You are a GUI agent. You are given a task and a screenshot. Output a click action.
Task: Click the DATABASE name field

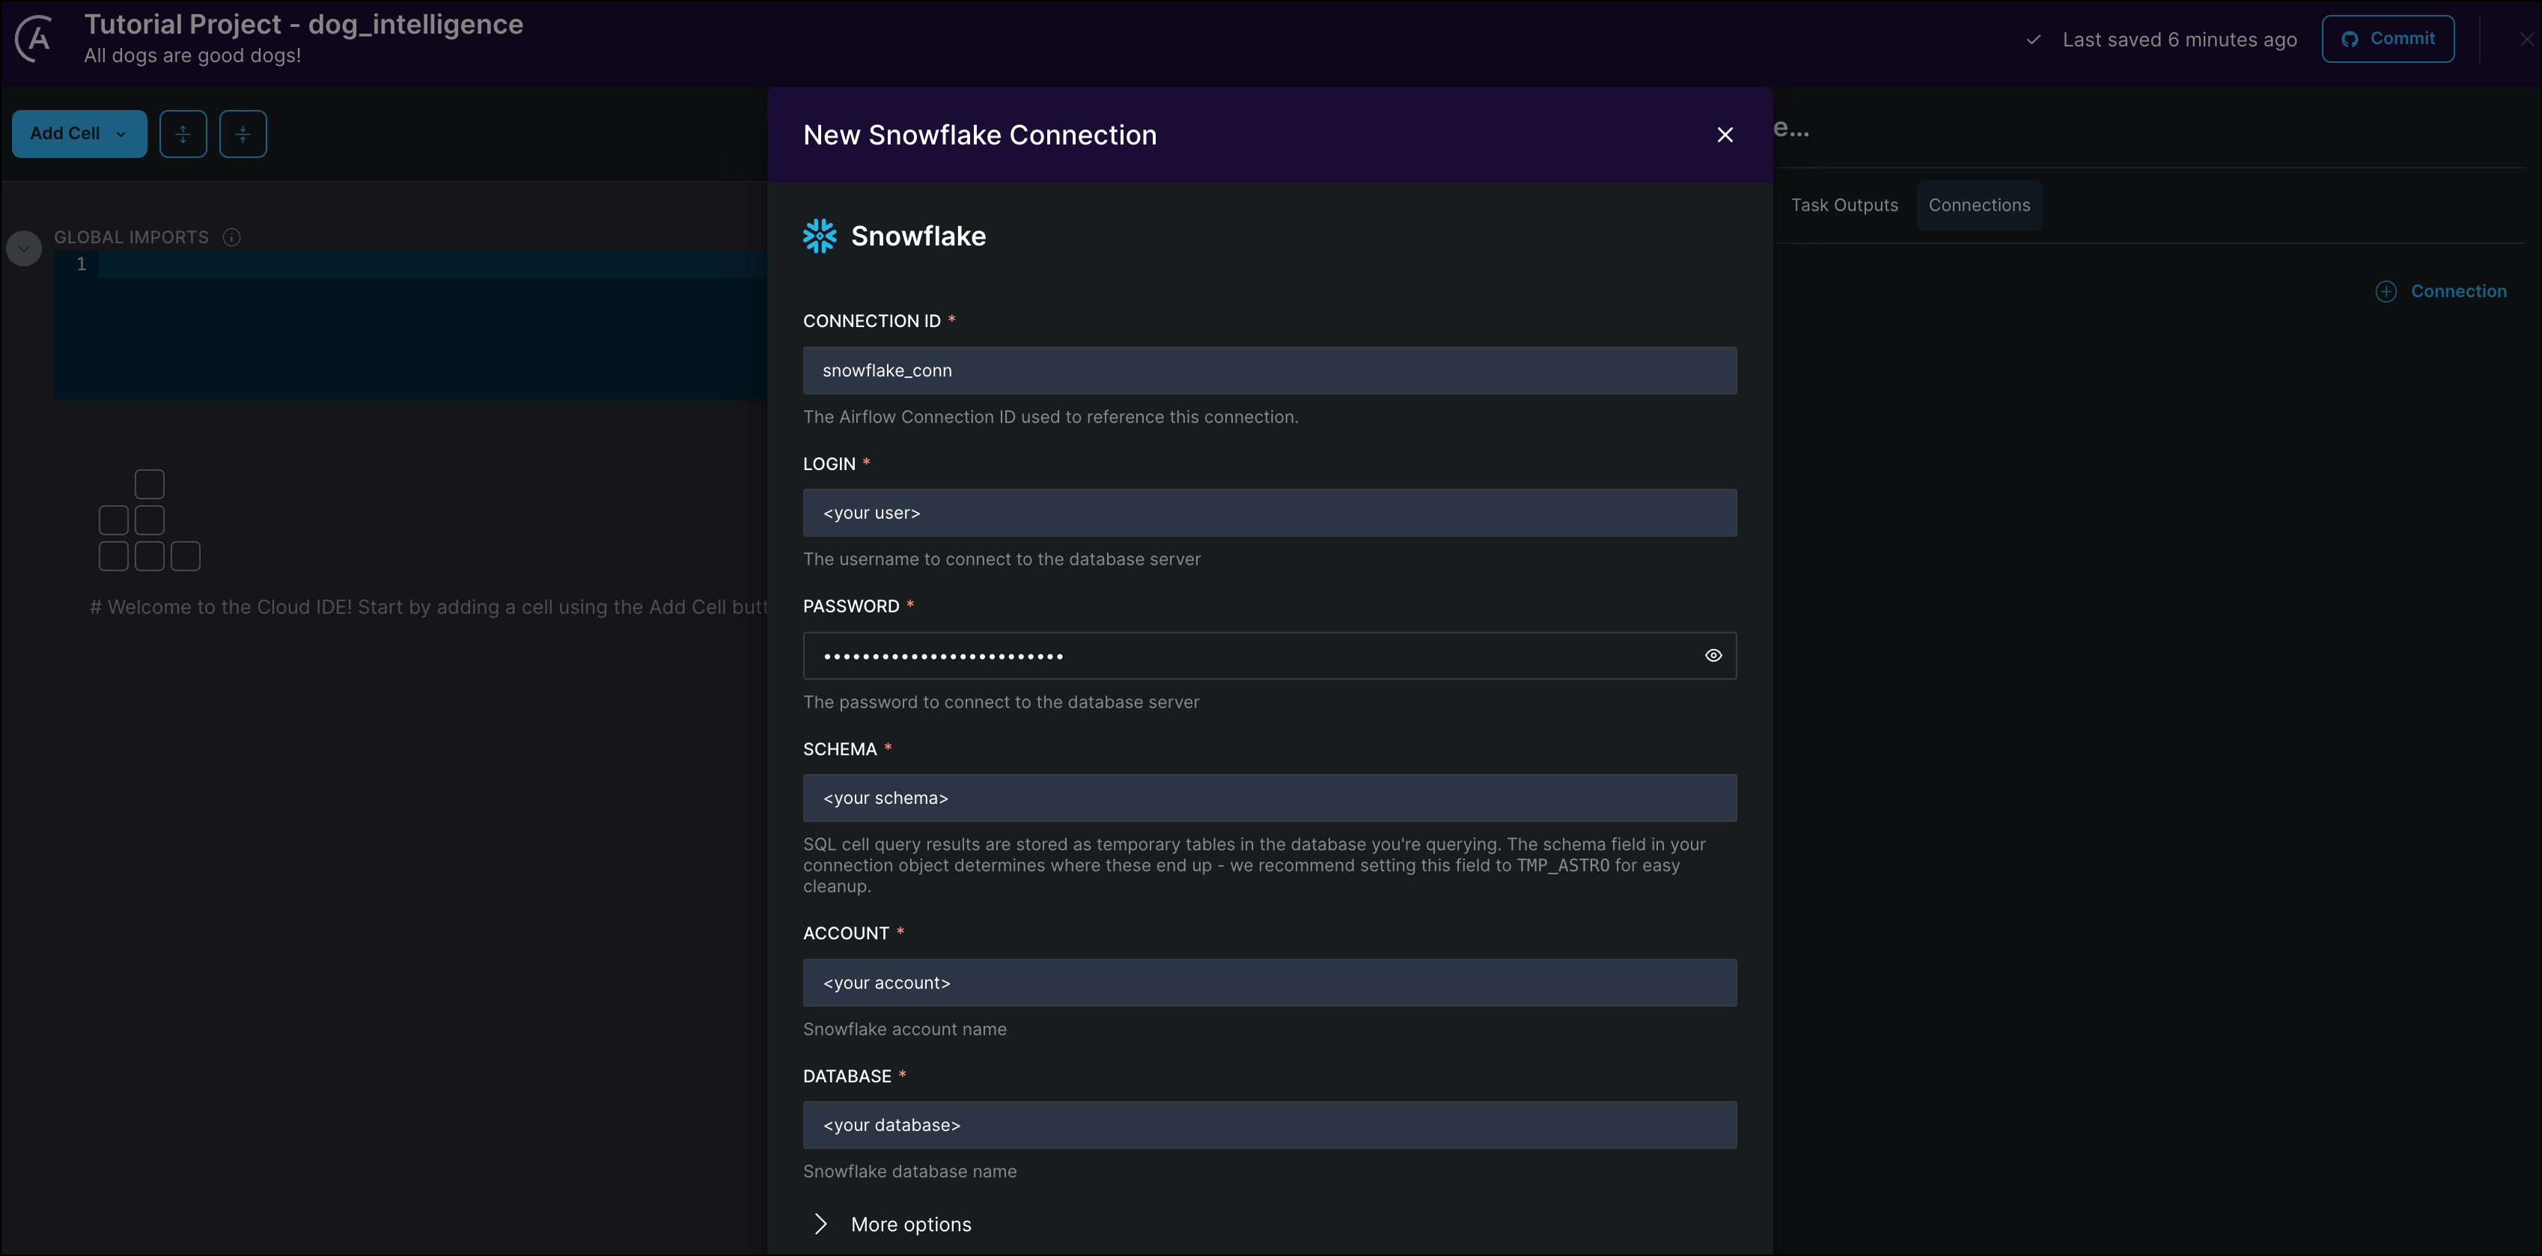point(1269,1125)
